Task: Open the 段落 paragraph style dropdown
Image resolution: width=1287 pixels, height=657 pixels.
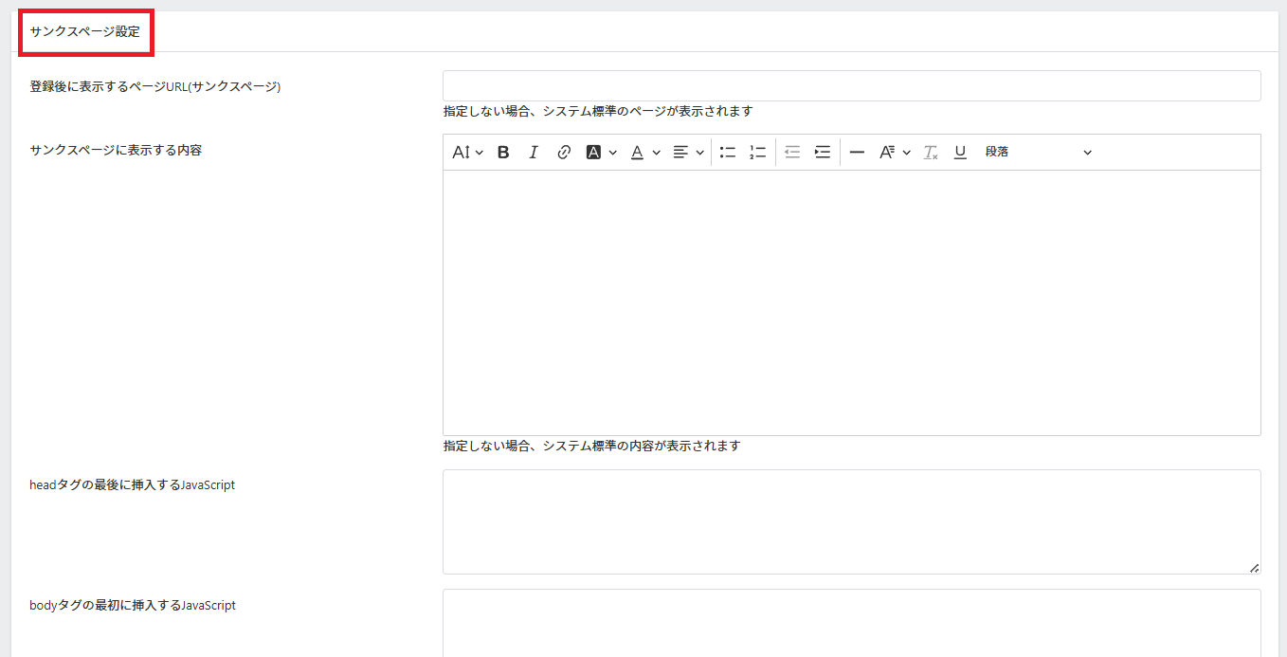Action: pos(1038,153)
